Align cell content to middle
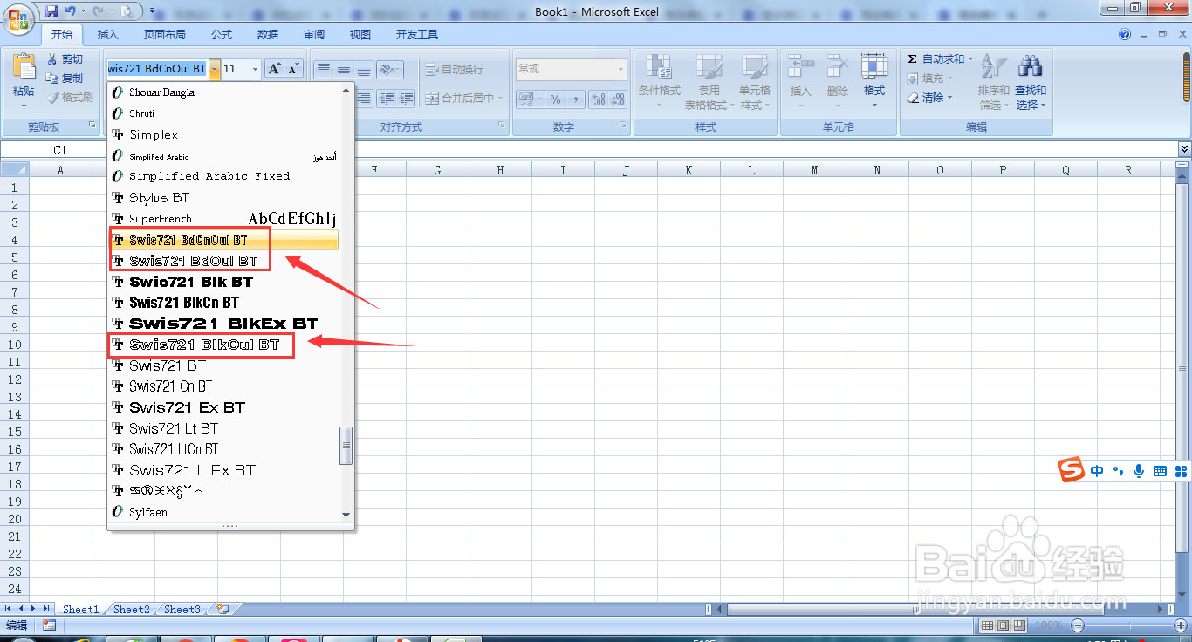 [344, 69]
